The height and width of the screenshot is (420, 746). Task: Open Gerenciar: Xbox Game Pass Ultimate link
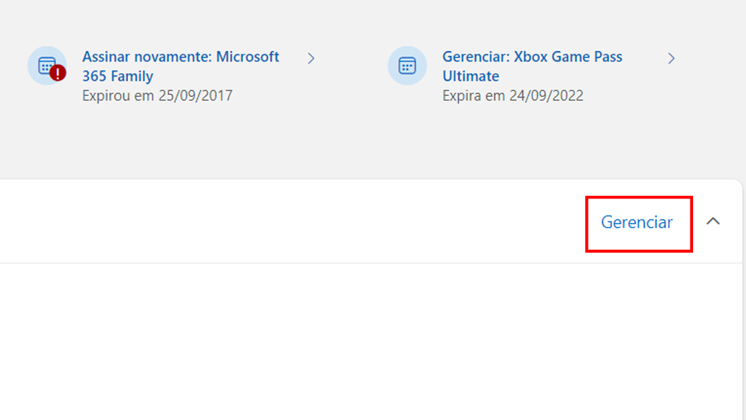pos(532,66)
